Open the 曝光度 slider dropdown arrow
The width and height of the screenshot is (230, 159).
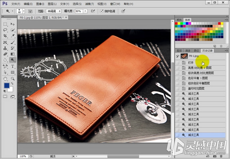tap(85, 11)
